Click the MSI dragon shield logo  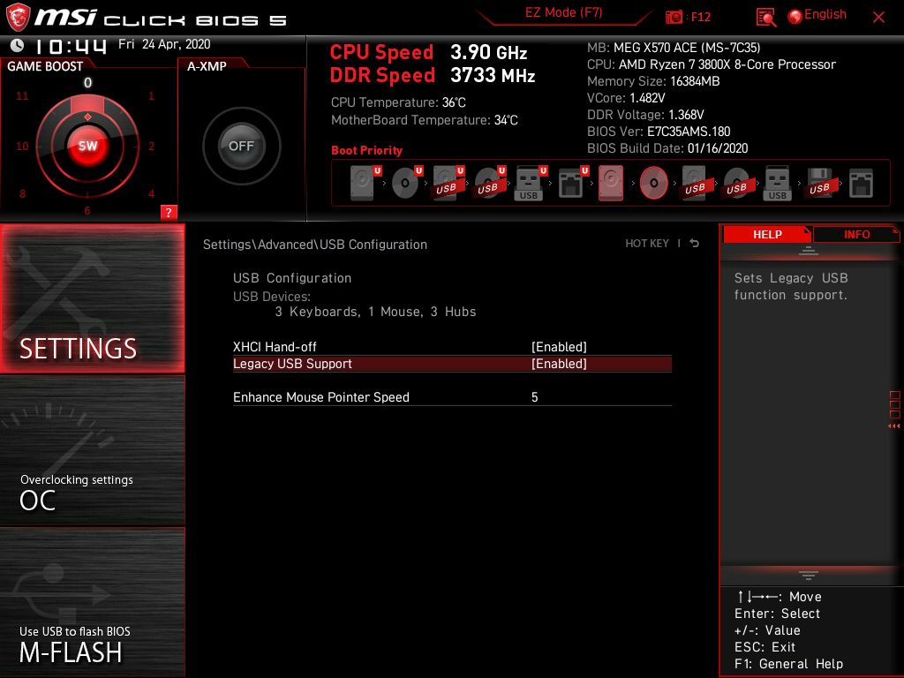click(x=18, y=18)
